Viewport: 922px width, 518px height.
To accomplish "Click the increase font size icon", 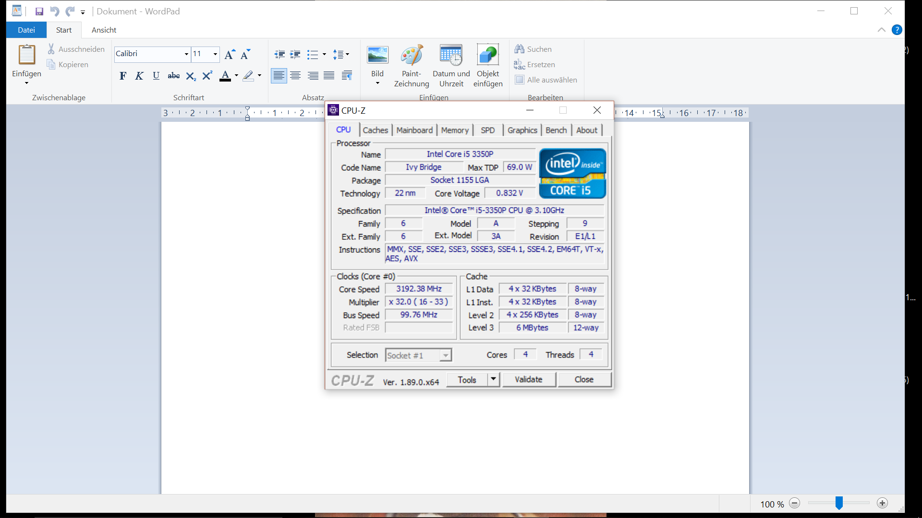I will pyautogui.click(x=230, y=54).
